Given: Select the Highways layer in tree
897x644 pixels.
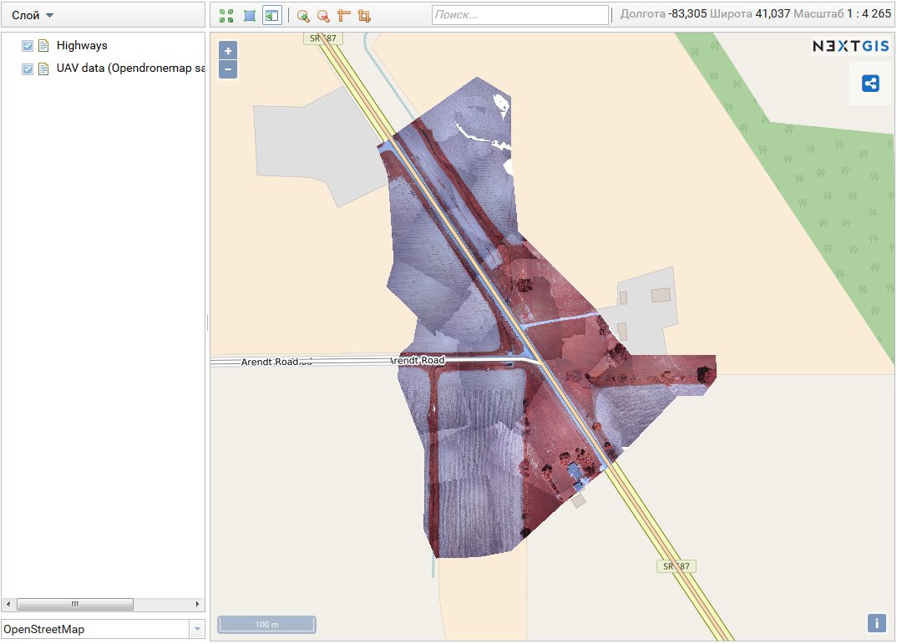Looking at the screenshot, I should pos(82,45).
